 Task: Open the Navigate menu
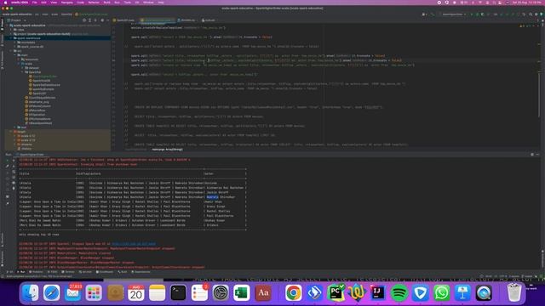click(66, 3)
